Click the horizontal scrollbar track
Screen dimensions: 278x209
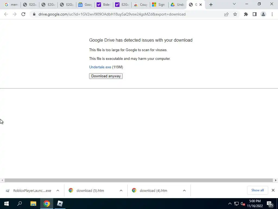(x=139, y=180)
